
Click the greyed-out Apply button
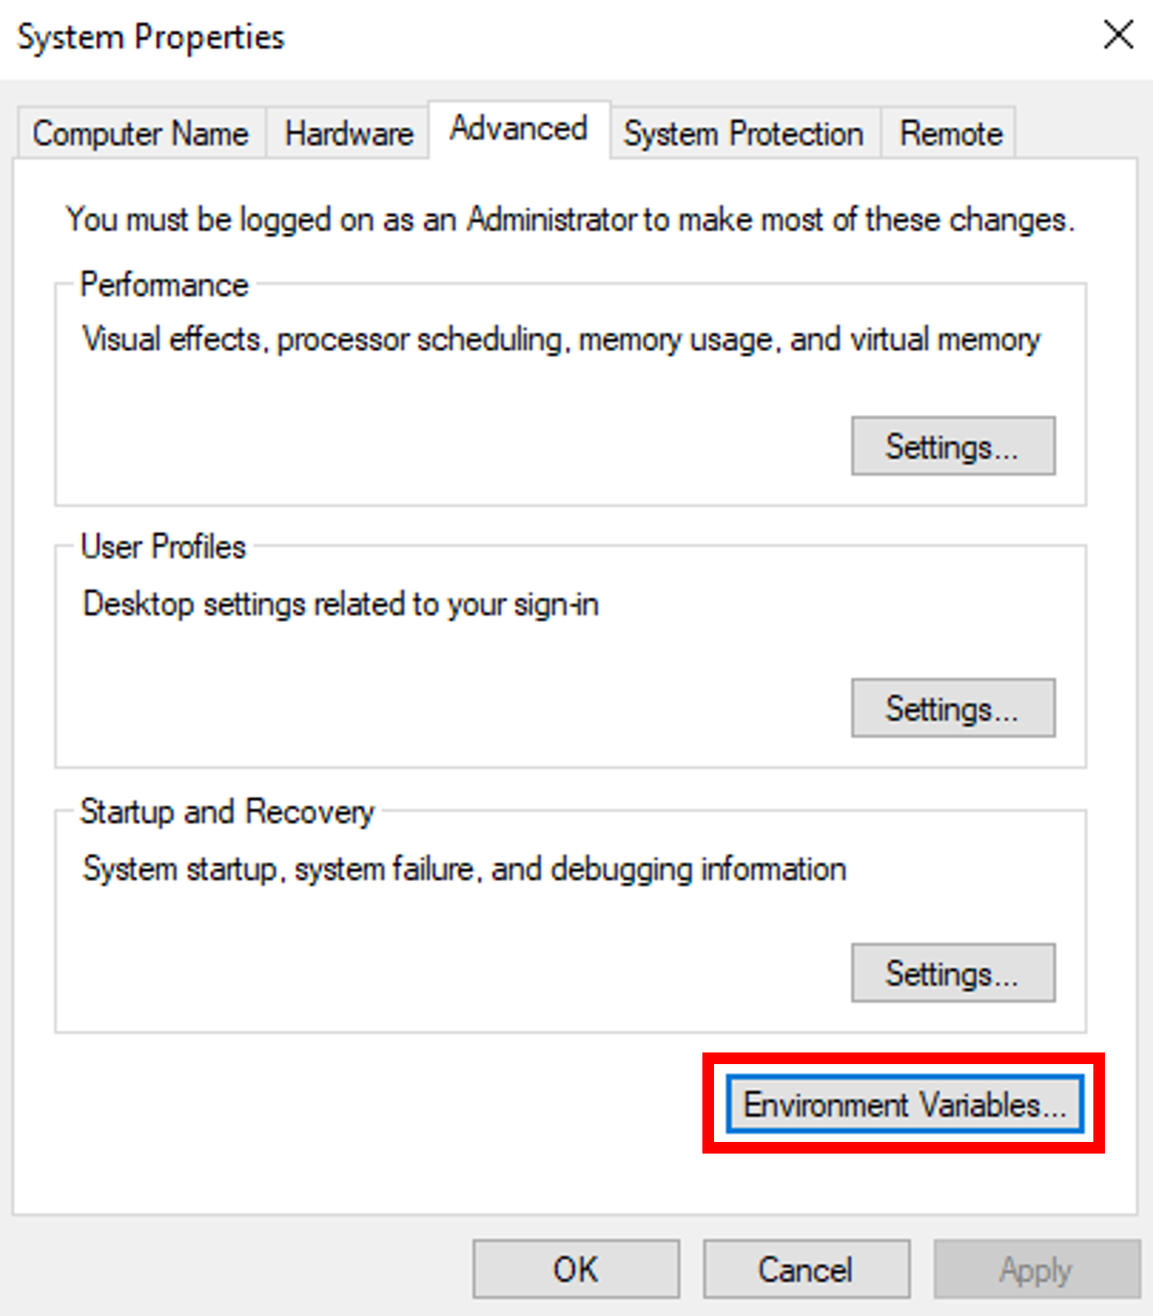(1035, 1269)
